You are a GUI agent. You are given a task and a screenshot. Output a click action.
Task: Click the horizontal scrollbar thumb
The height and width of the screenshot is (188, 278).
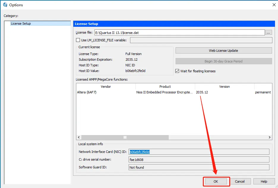[125, 137]
